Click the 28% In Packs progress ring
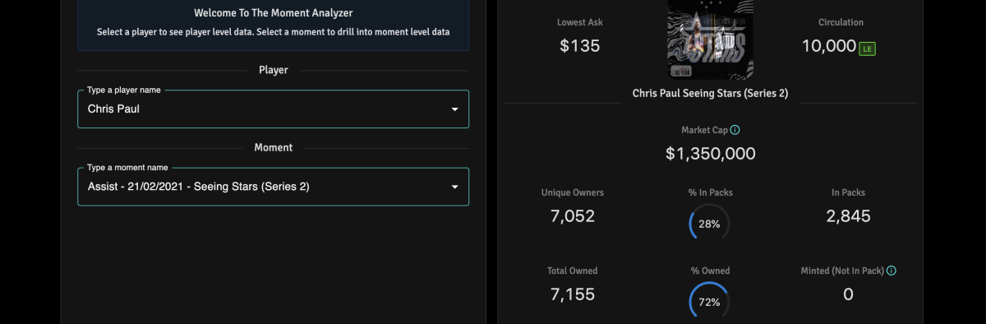The height and width of the screenshot is (324, 986). [709, 224]
